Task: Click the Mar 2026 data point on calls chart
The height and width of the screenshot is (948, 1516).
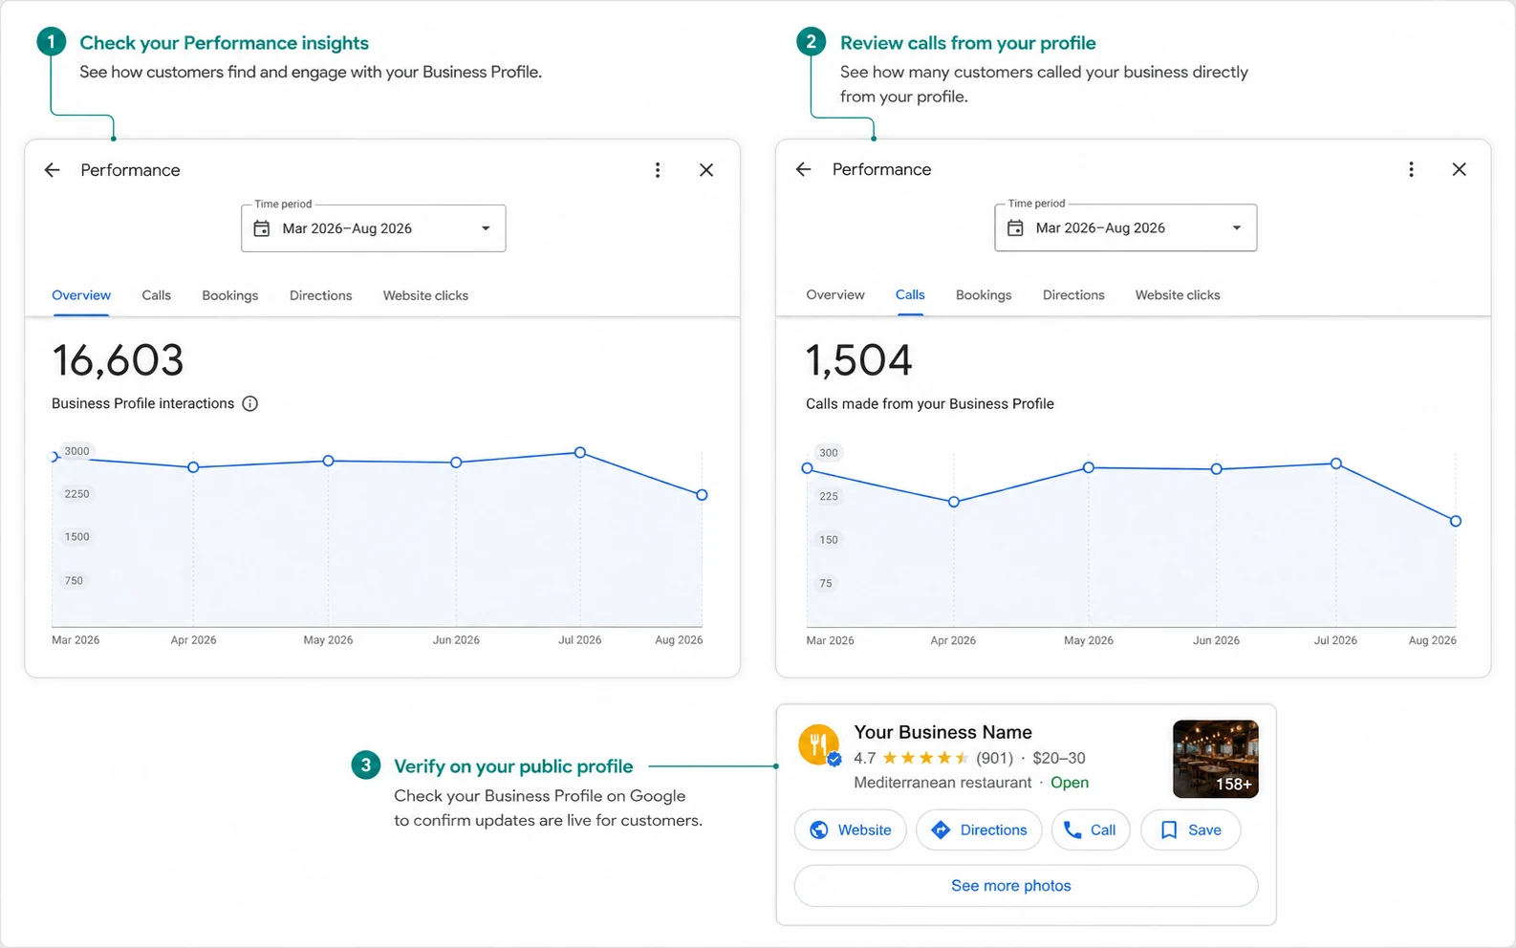Action: pos(808,468)
